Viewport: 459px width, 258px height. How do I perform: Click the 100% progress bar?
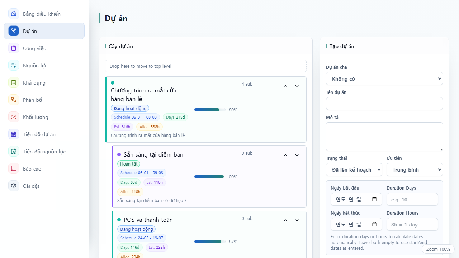209,177
